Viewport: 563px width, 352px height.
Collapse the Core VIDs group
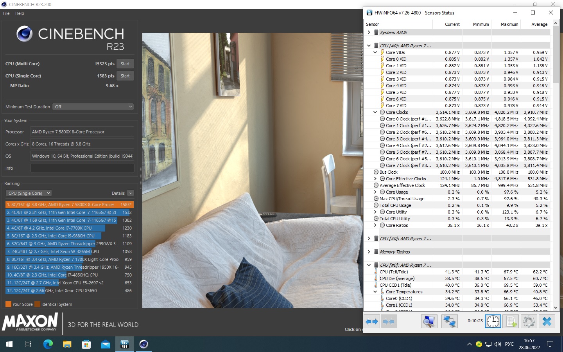375,52
